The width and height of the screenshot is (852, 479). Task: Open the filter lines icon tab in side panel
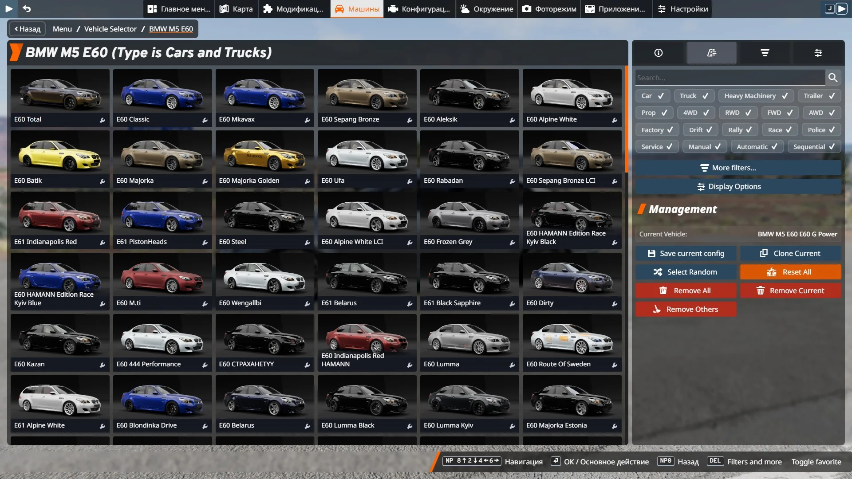click(x=765, y=53)
